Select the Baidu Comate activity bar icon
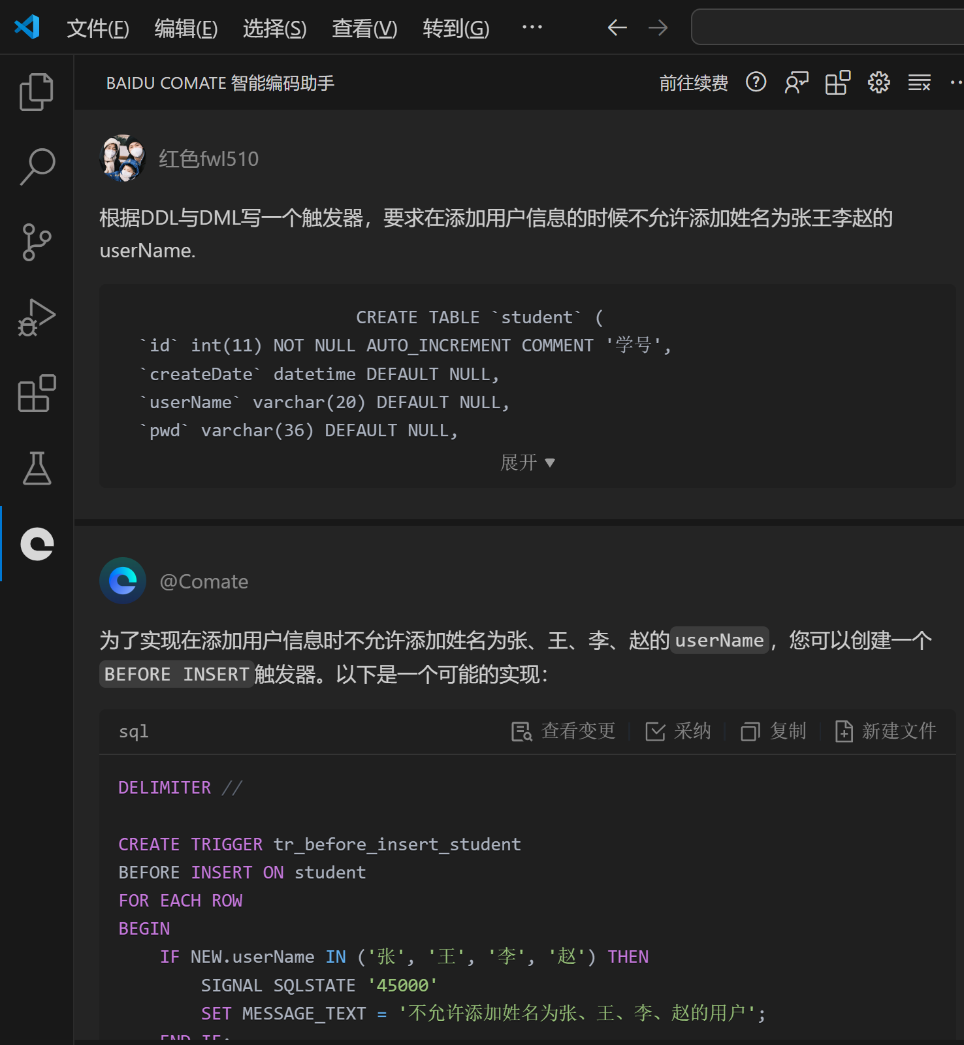Screen dimensions: 964x1045 37,544
